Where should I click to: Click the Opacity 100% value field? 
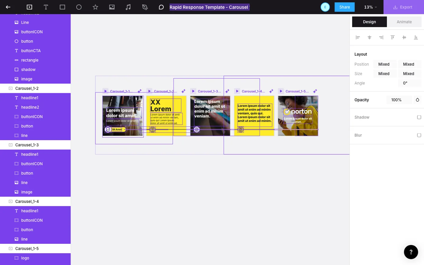point(399,100)
